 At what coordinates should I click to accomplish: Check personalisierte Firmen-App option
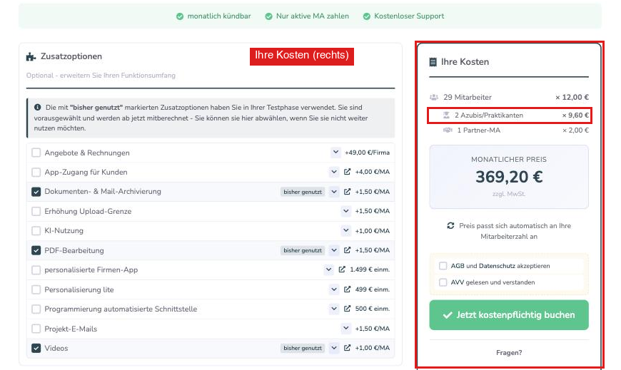pyautogui.click(x=36, y=270)
